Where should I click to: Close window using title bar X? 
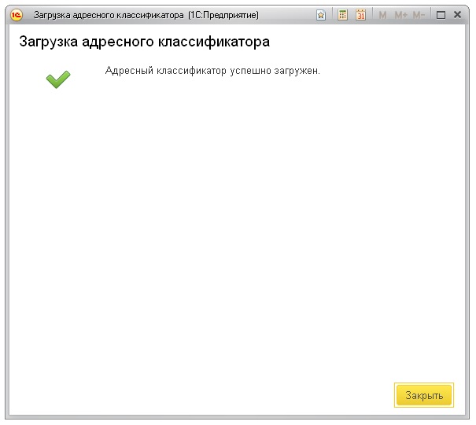coord(457,15)
